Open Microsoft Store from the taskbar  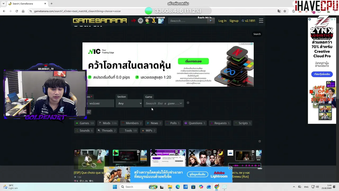pos(193,187)
